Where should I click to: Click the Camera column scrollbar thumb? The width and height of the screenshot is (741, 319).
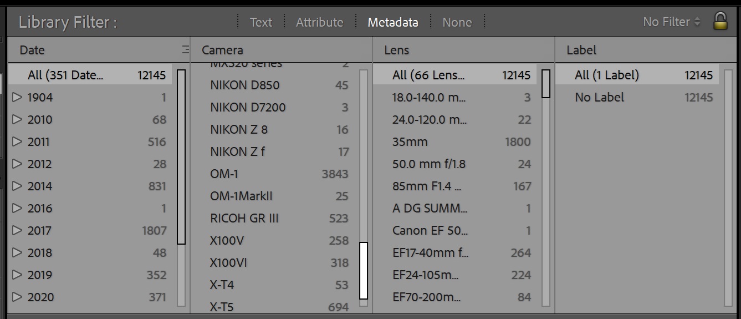click(x=364, y=270)
